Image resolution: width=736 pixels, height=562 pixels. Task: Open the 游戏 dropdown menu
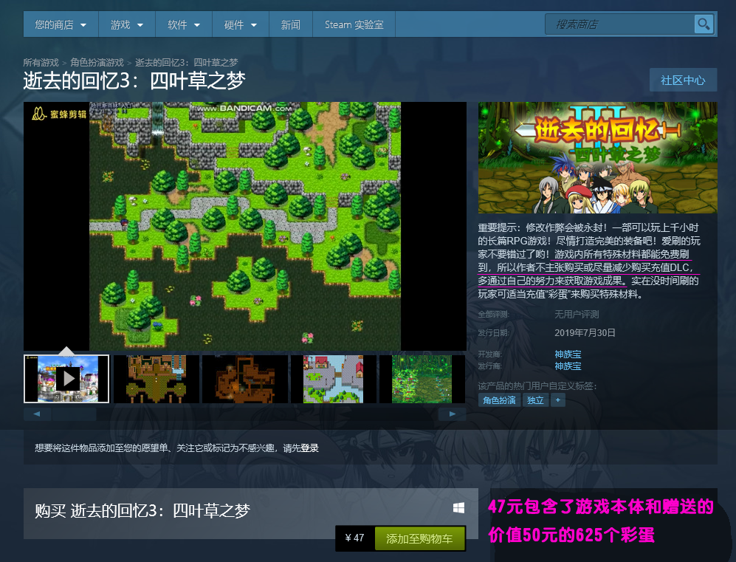coord(127,24)
